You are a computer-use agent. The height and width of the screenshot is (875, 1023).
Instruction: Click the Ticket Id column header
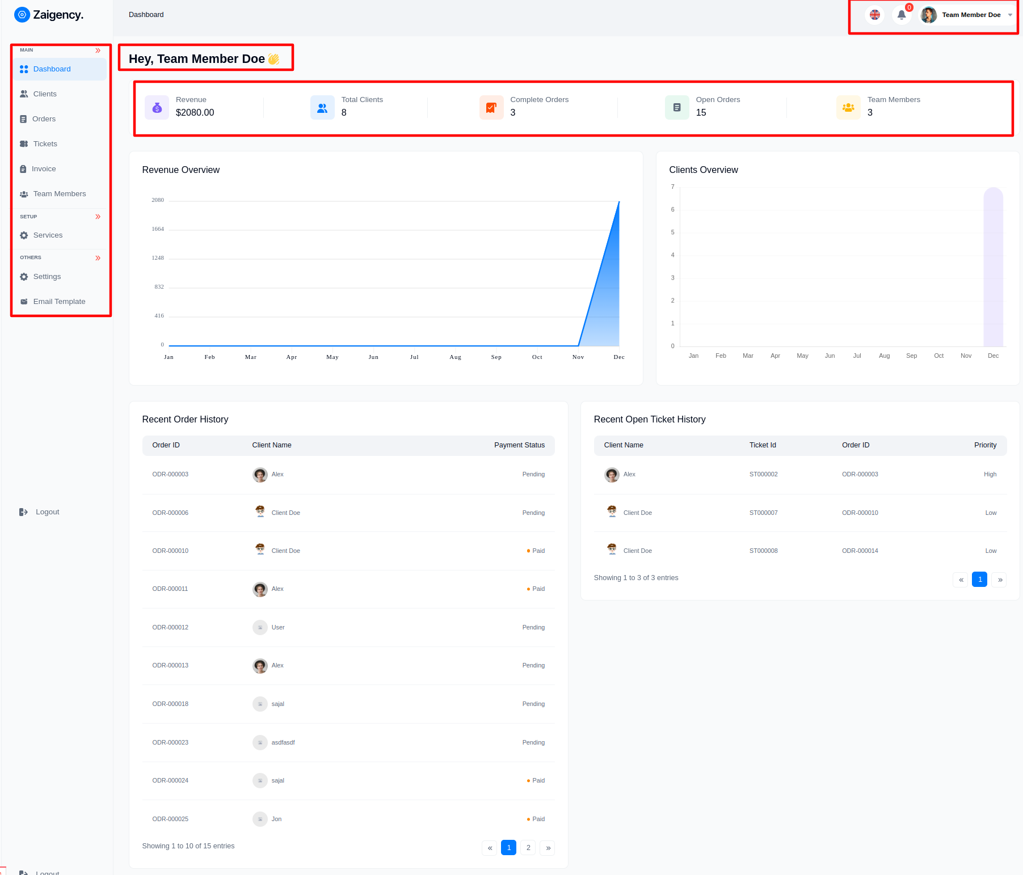point(763,445)
